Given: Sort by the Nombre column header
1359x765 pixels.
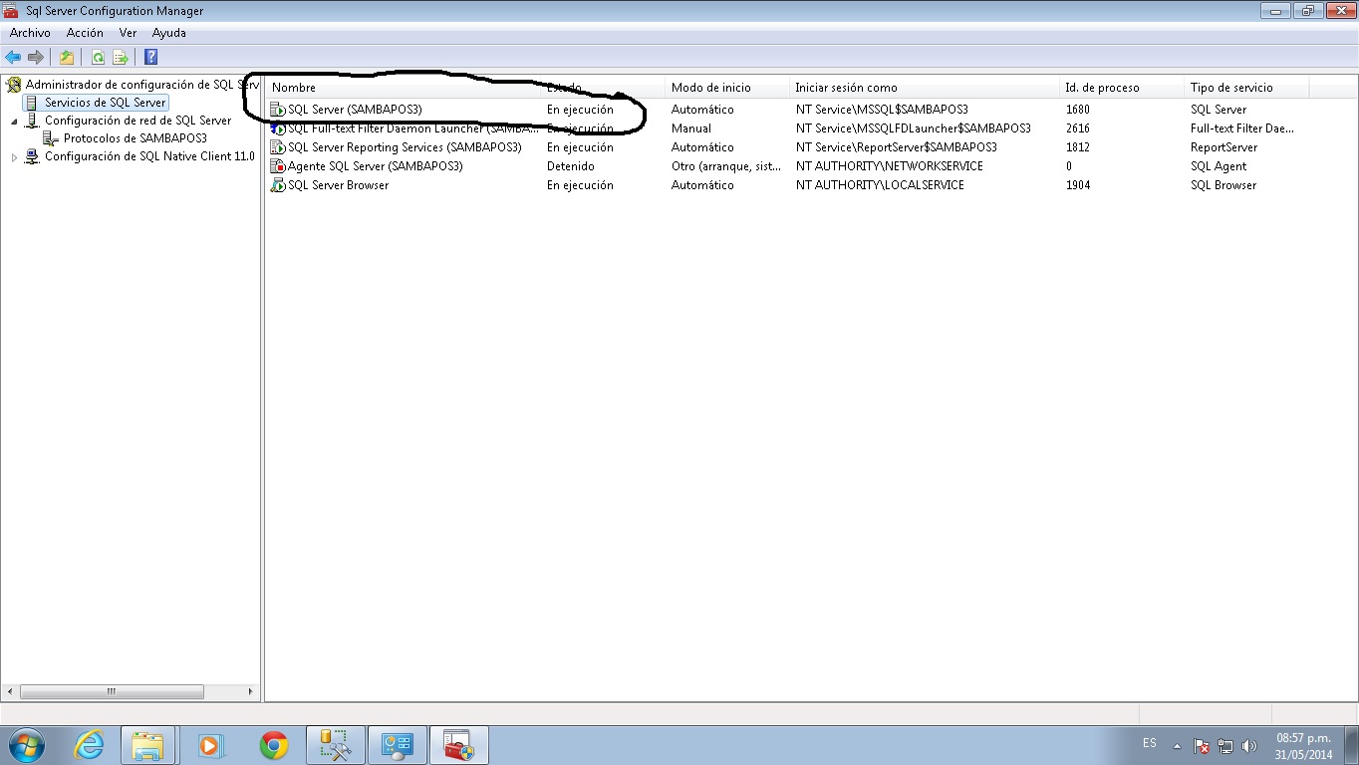Looking at the screenshot, I should click(404, 88).
